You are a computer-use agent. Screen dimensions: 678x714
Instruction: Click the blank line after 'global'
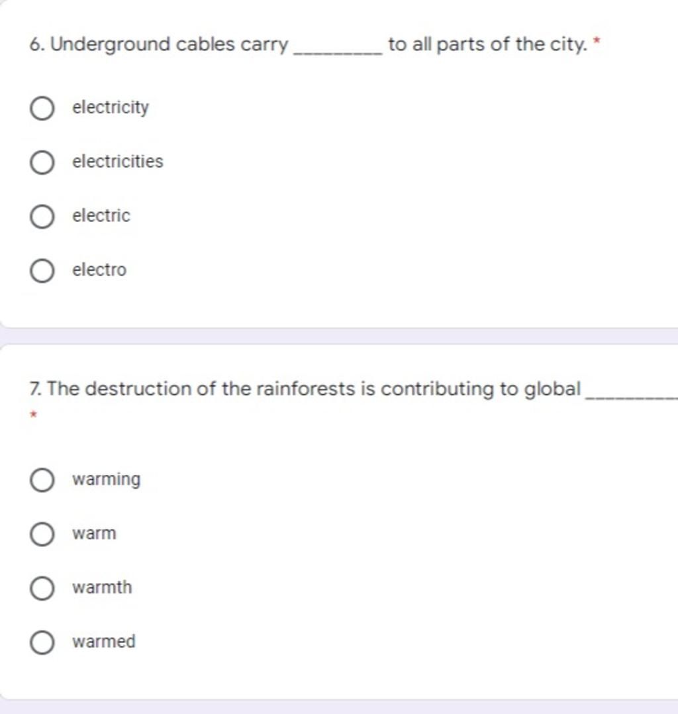[x=632, y=395]
